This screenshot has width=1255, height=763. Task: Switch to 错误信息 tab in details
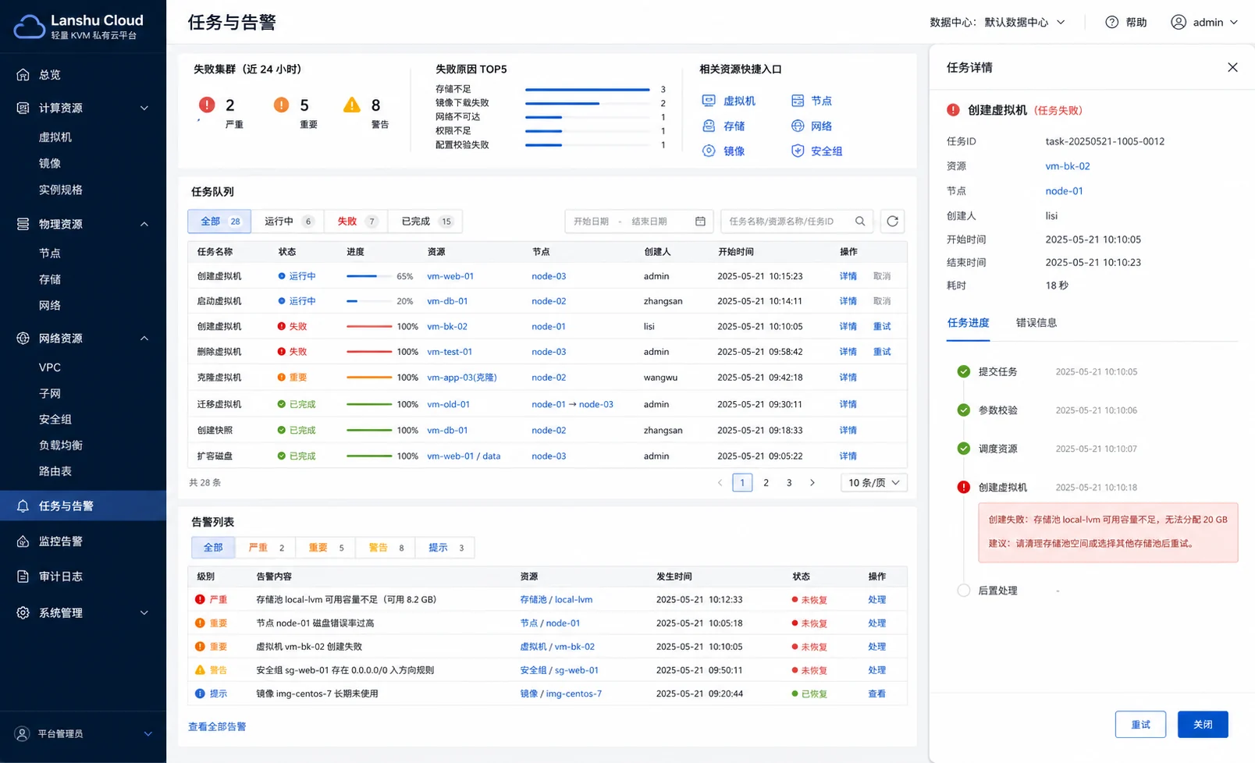pyautogui.click(x=1036, y=323)
